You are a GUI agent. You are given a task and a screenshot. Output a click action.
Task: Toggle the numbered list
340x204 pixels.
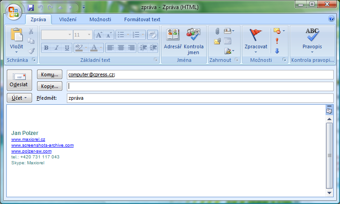pyautogui.click(x=136, y=35)
